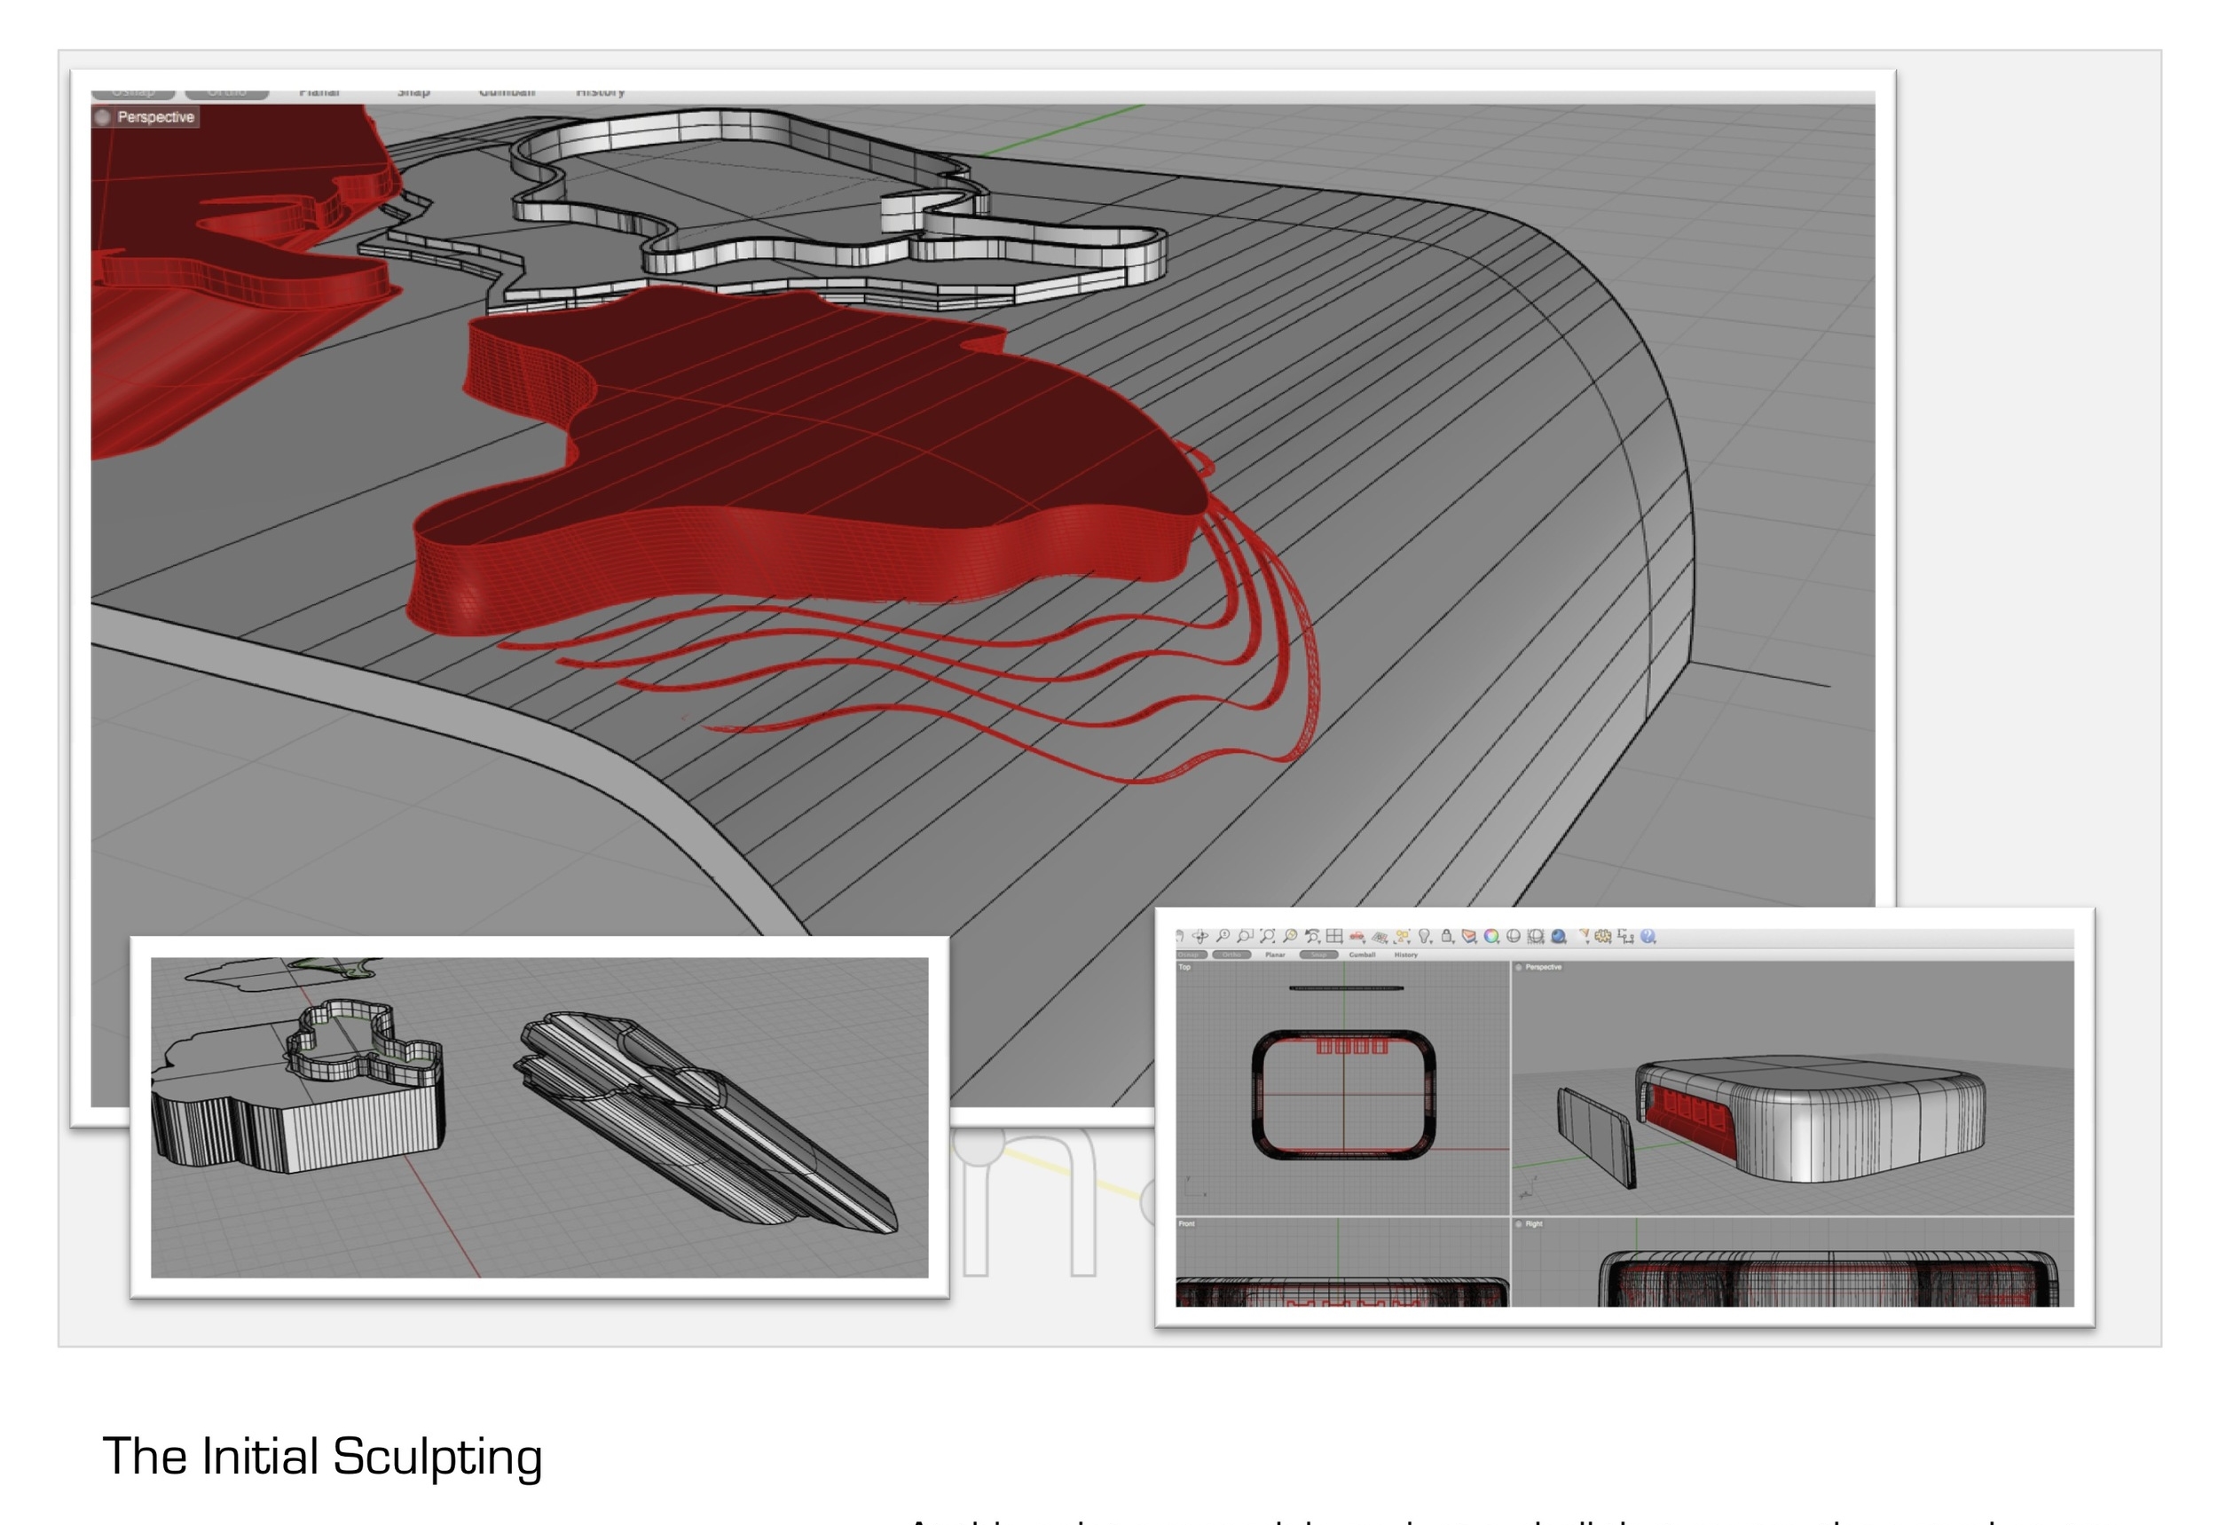The image size is (2218, 1525).
Task: Click the padlock Lock objects icon
Action: point(1448,938)
